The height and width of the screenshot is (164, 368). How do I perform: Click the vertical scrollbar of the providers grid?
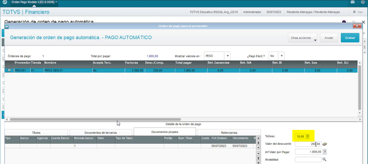click(x=360, y=88)
